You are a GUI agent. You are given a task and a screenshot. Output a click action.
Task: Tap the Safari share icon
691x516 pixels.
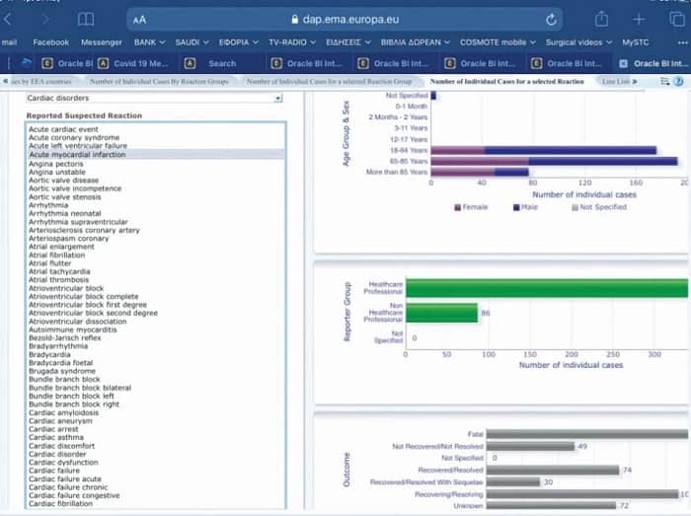[x=601, y=19]
